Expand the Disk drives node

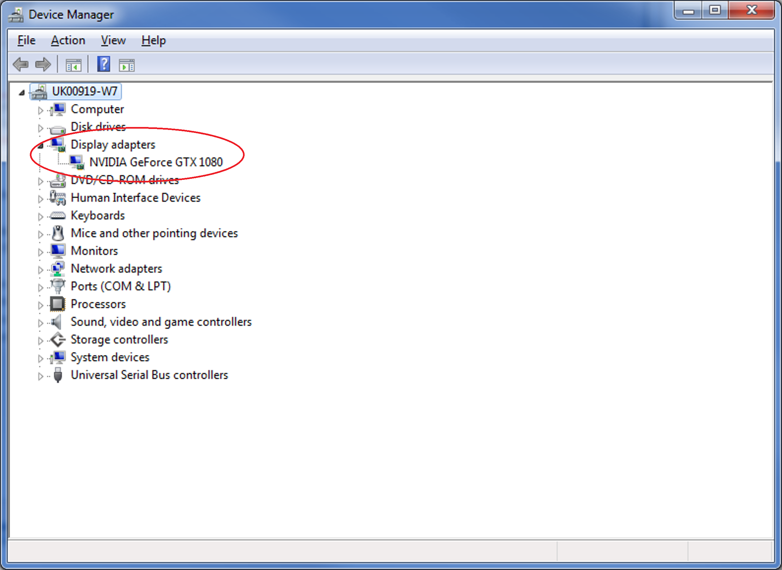coord(40,128)
